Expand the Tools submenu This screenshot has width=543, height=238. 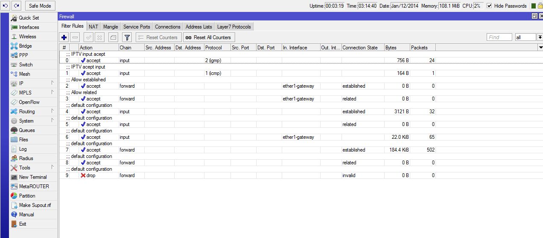(33, 168)
